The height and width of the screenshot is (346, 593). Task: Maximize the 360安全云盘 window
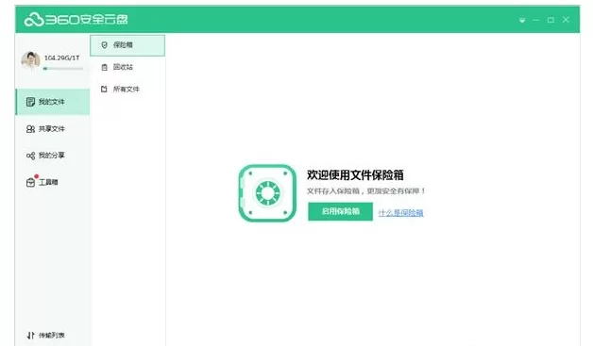pos(551,20)
